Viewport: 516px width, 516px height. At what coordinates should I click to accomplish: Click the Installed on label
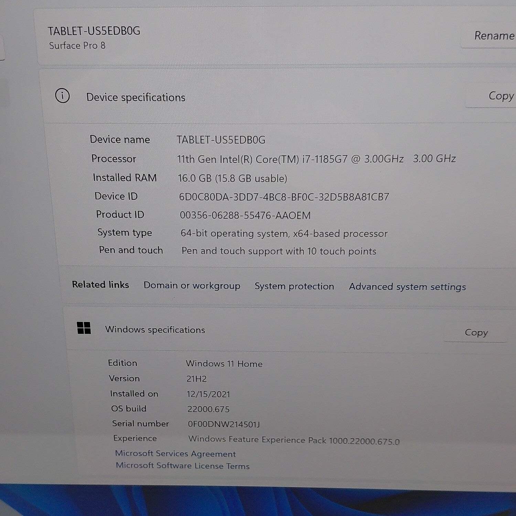tap(134, 394)
